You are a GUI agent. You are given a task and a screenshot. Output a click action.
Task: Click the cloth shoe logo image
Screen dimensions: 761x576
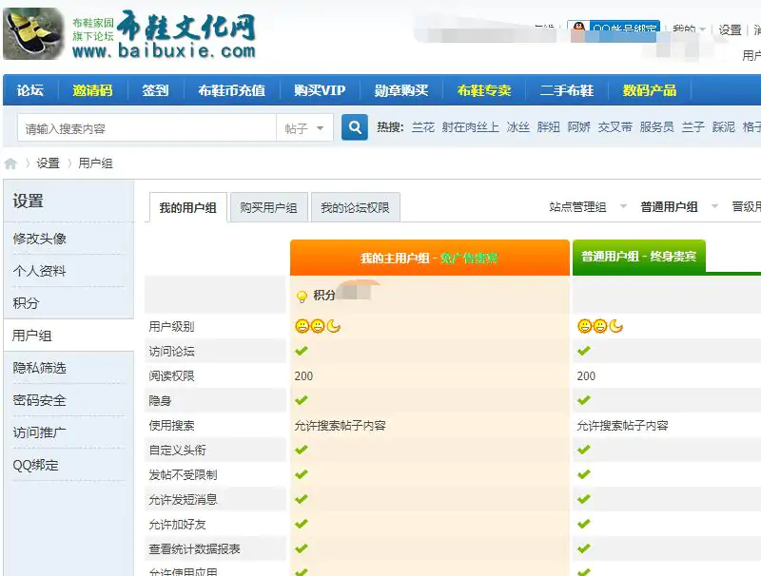[33, 34]
